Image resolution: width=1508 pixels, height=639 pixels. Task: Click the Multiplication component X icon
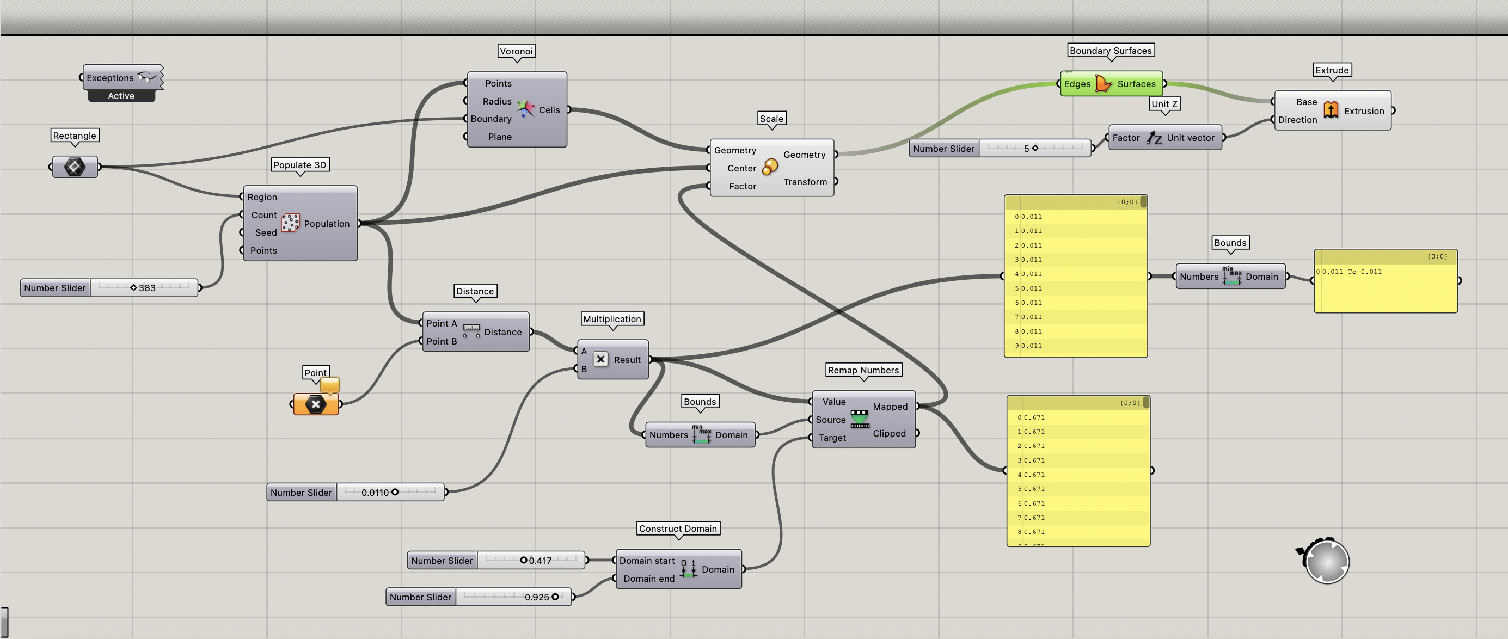(x=600, y=359)
